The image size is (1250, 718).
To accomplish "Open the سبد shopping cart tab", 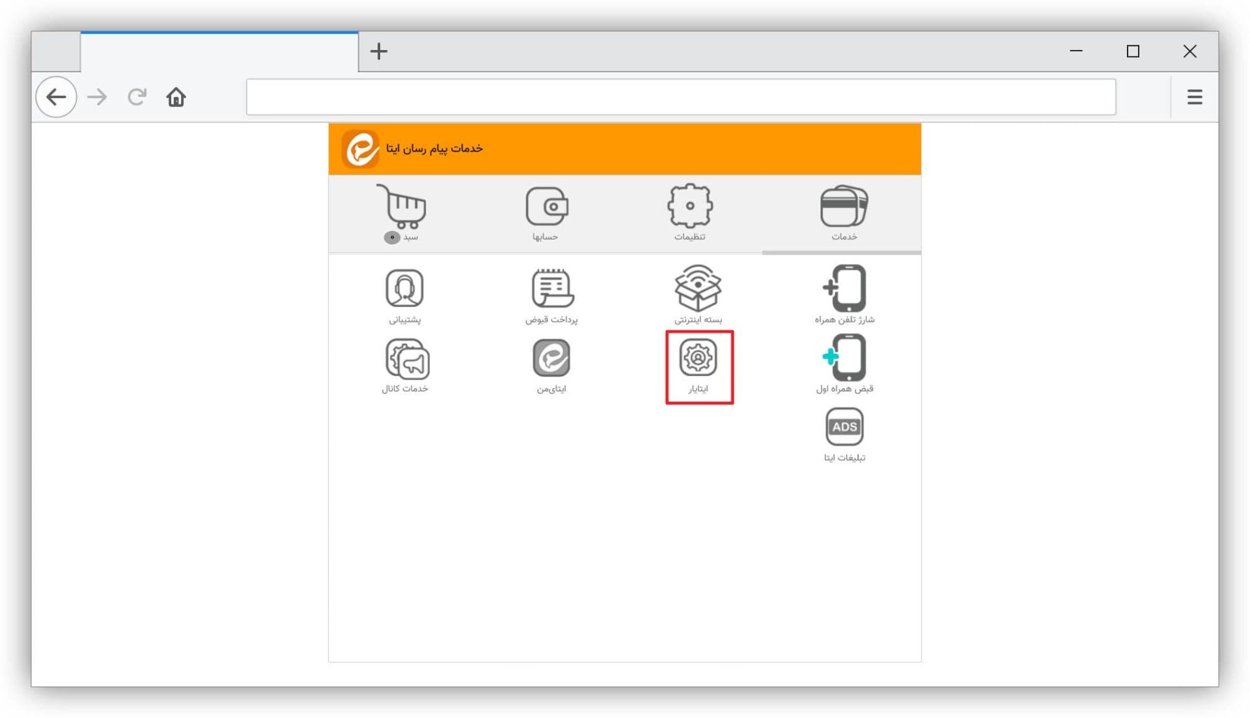I will (x=402, y=213).
